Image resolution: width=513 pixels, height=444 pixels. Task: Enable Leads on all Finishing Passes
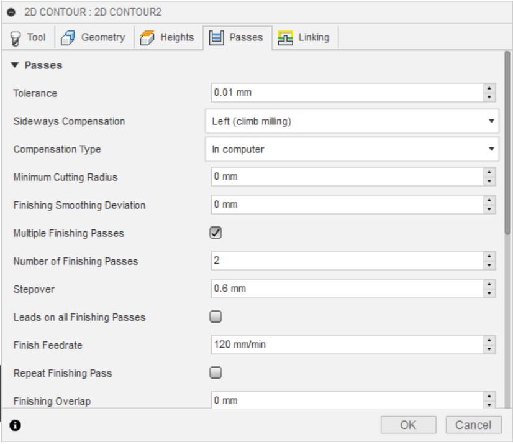point(216,317)
